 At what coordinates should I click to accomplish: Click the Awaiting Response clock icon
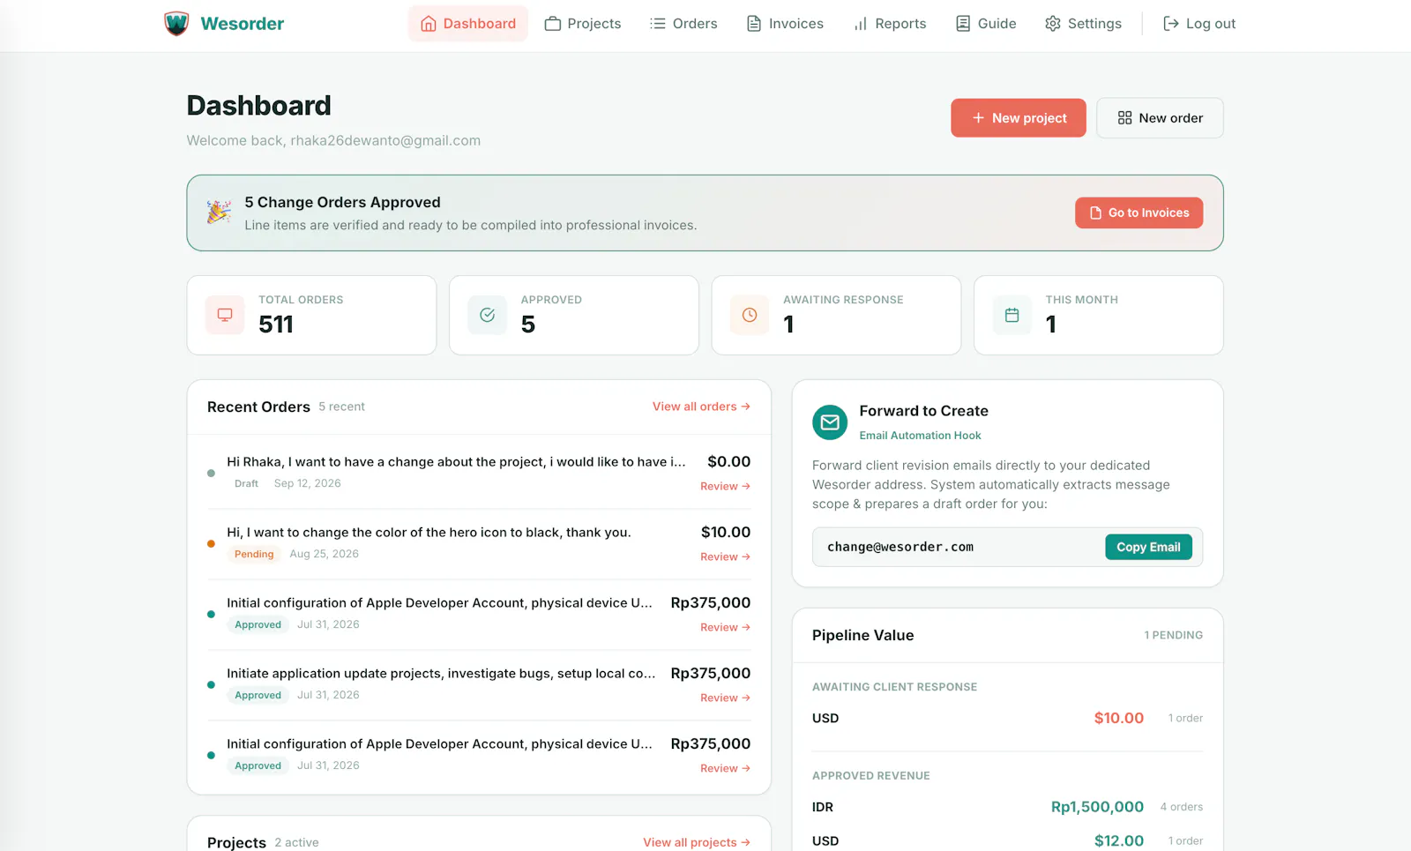[x=750, y=315]
